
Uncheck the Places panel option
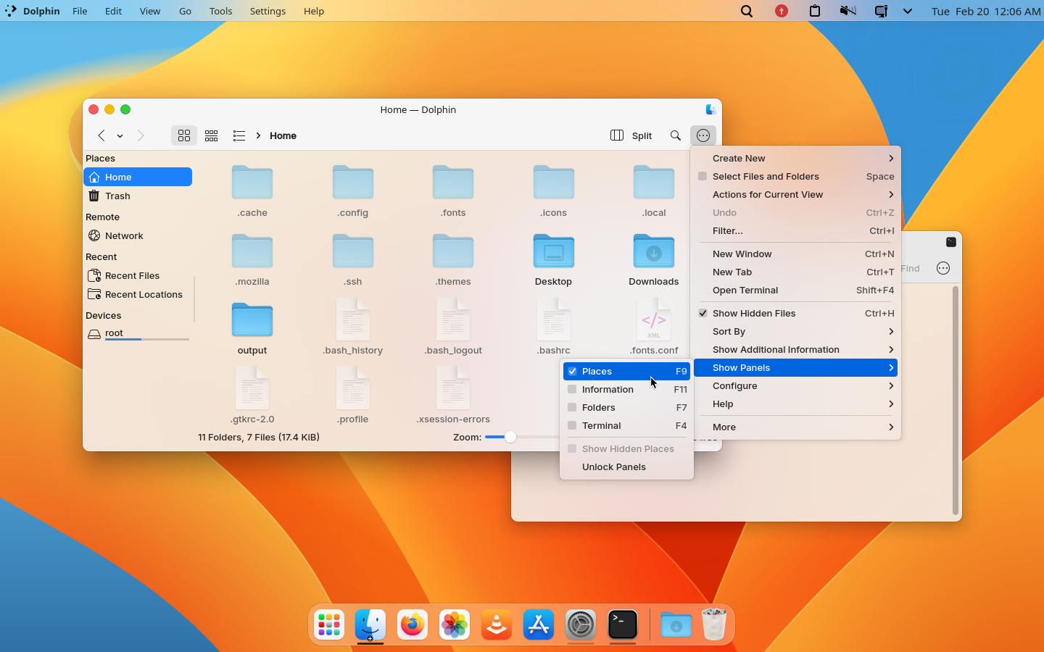pyautogui.click(x=626, y=371)
